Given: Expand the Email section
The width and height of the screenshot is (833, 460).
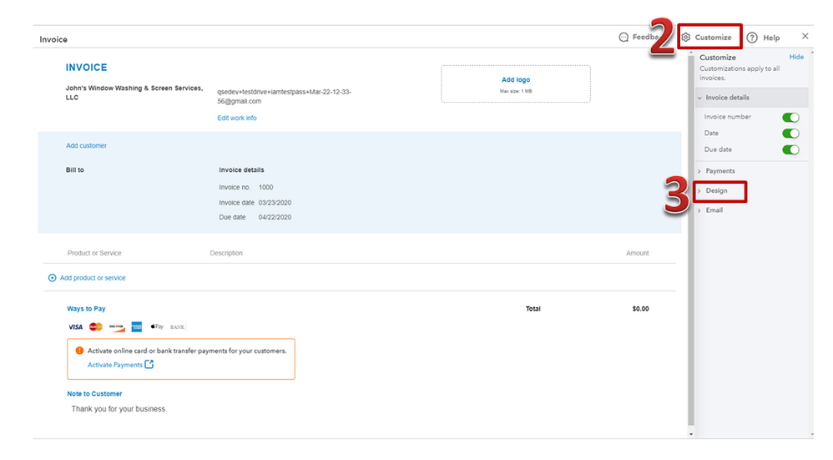Looking at the screenshot, I should coord(714,210).
